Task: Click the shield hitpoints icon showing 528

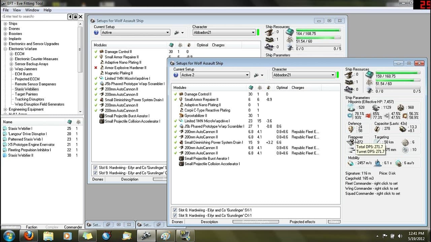Action: (x=352, y=108)
